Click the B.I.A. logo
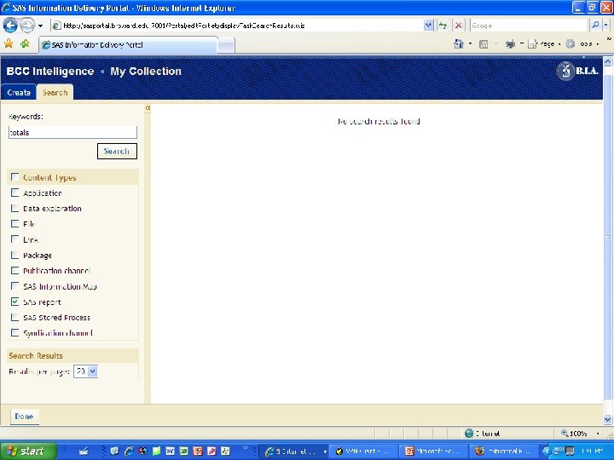The image size is (614, 460). [577, 71]
